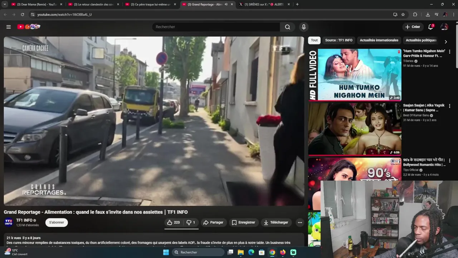The height and width of the screenshot is (258, 458).
Task: Open weather widget showing 12°C
Action: point(16,252)
